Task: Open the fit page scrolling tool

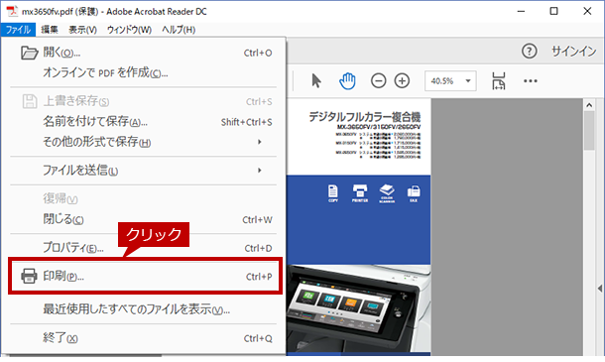Action: point(499,81)
